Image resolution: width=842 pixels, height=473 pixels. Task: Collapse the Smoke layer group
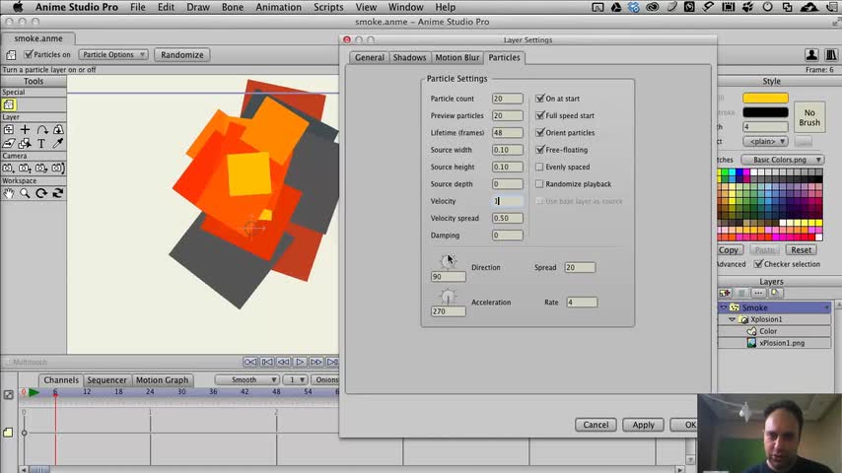[724, 307]
